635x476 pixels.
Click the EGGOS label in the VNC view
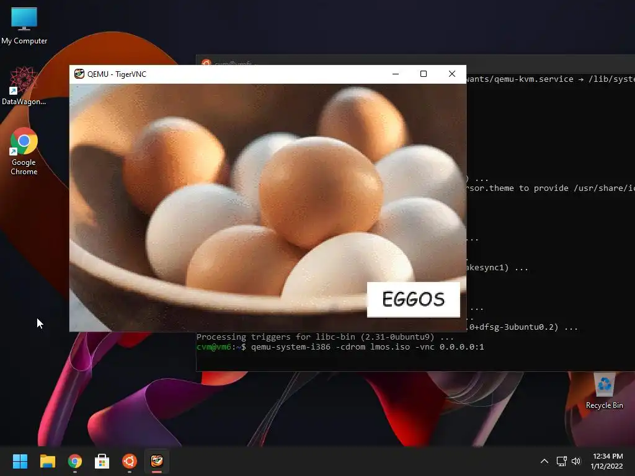(414, 299)
